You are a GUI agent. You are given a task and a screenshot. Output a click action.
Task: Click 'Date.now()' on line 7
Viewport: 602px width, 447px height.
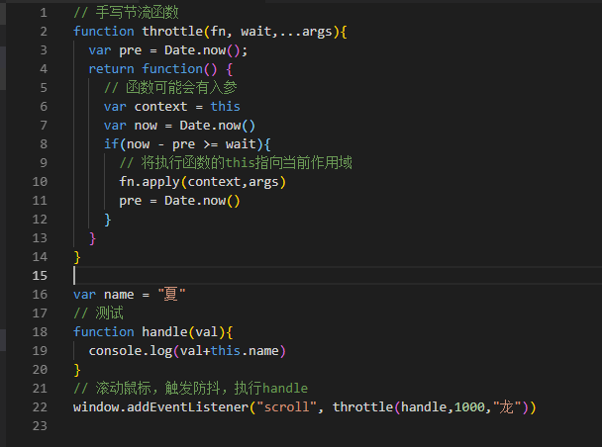218,126
